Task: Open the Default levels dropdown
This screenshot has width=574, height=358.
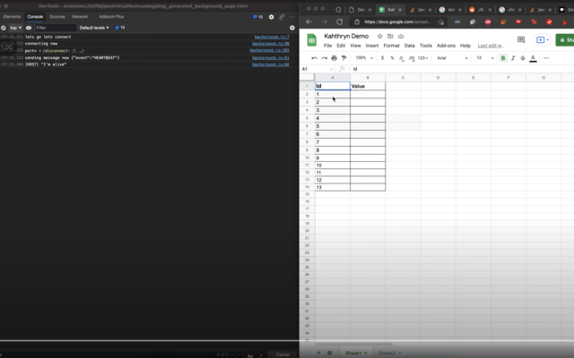Action: point(95,28)
